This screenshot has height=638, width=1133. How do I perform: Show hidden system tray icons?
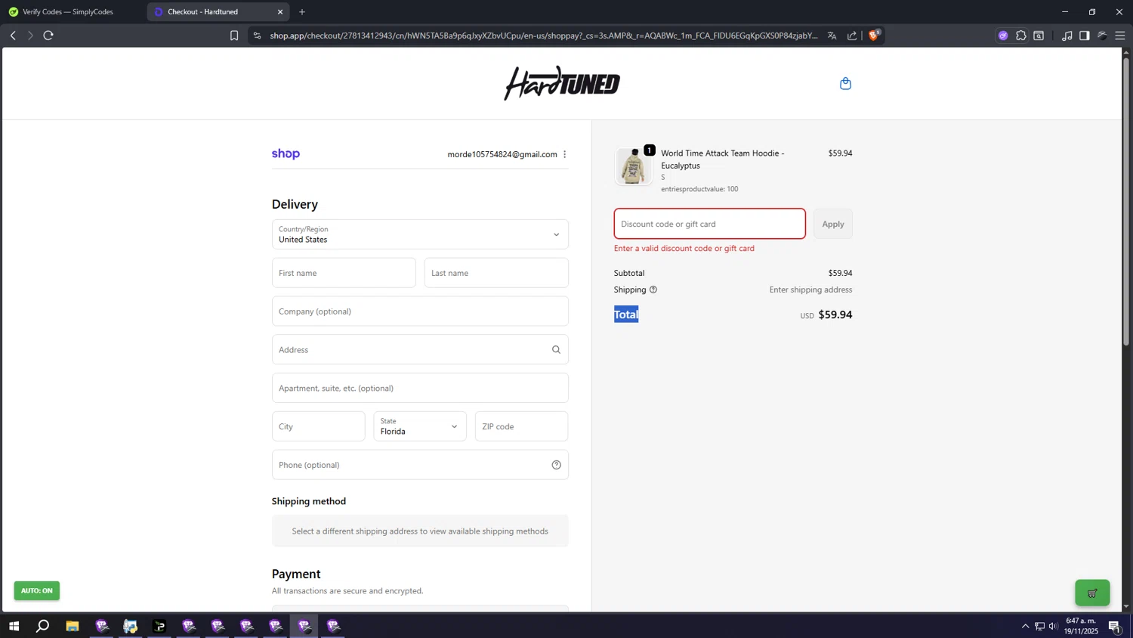1025,626
